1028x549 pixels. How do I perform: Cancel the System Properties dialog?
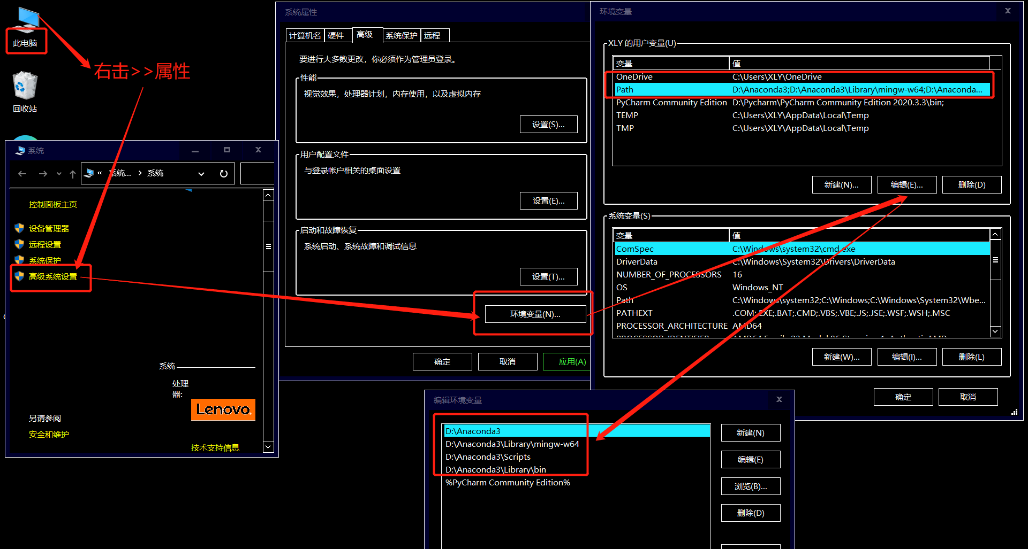[x=508, y=362]
